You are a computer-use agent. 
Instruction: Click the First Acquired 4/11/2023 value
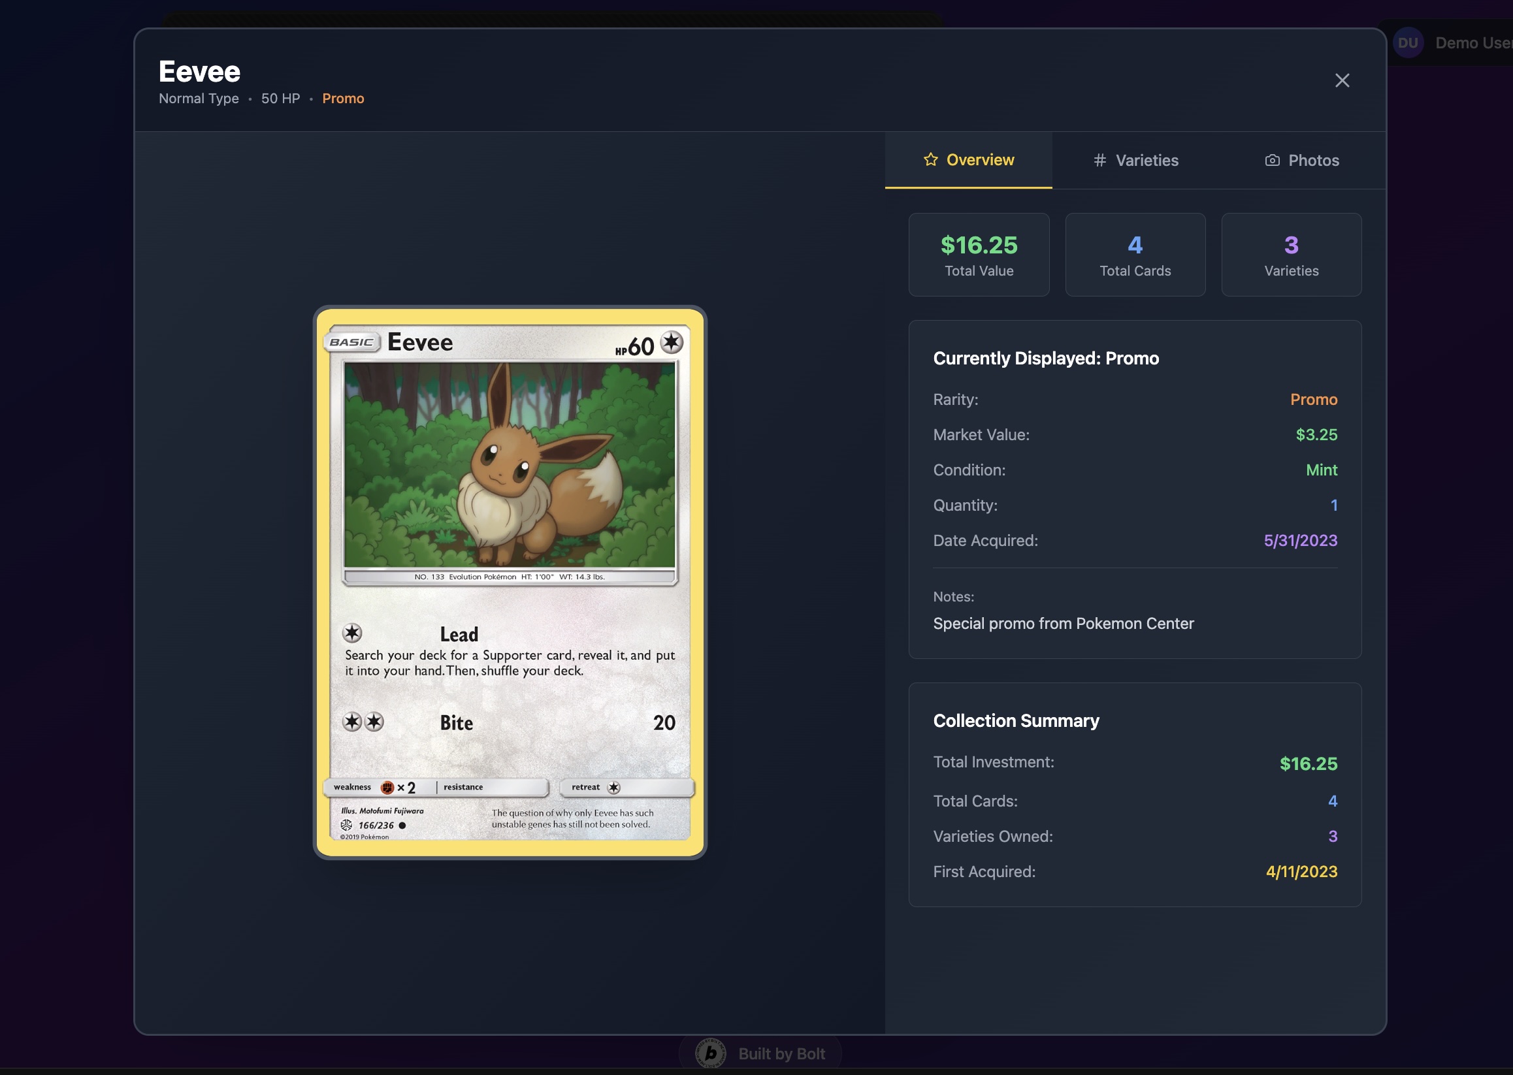1301,872
